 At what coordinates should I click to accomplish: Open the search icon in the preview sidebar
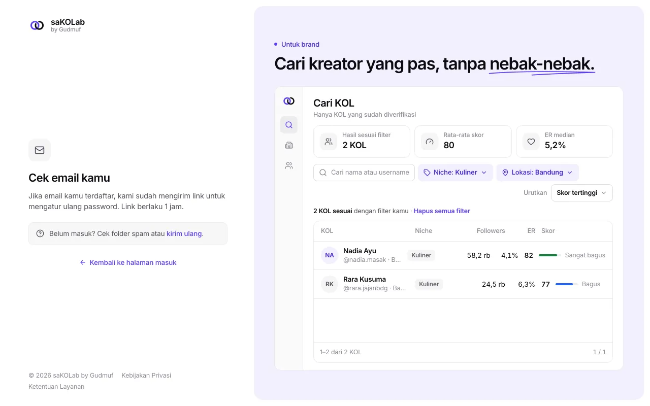(x=289, y=125)
